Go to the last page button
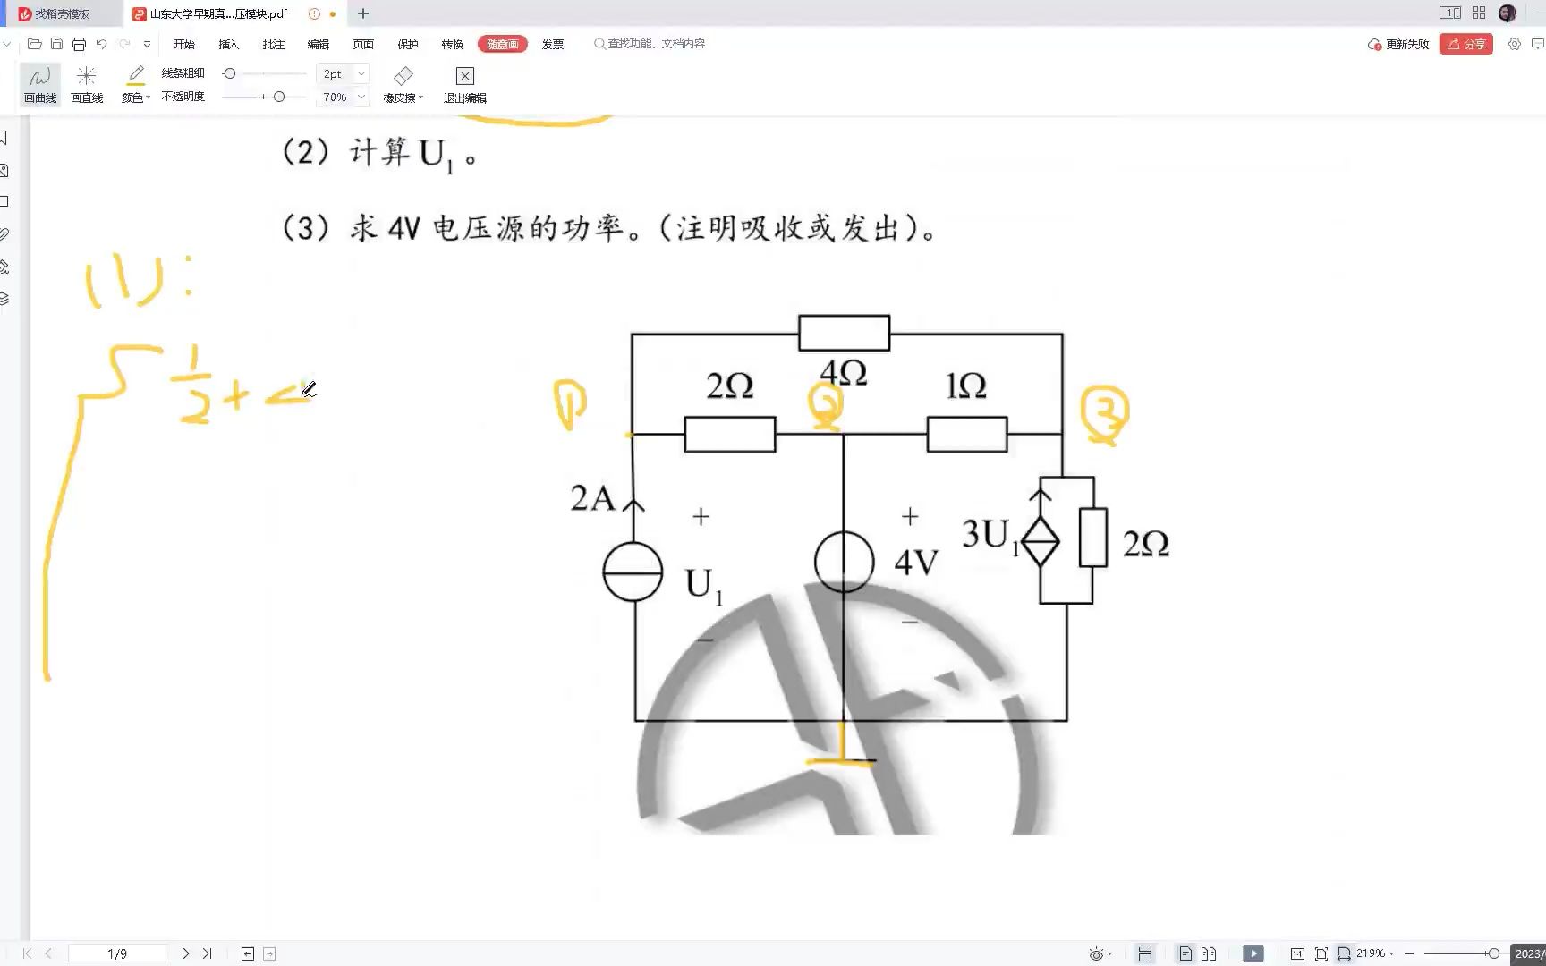The image size is (1546, 966). pyautogui.click(x=207, y=953)
